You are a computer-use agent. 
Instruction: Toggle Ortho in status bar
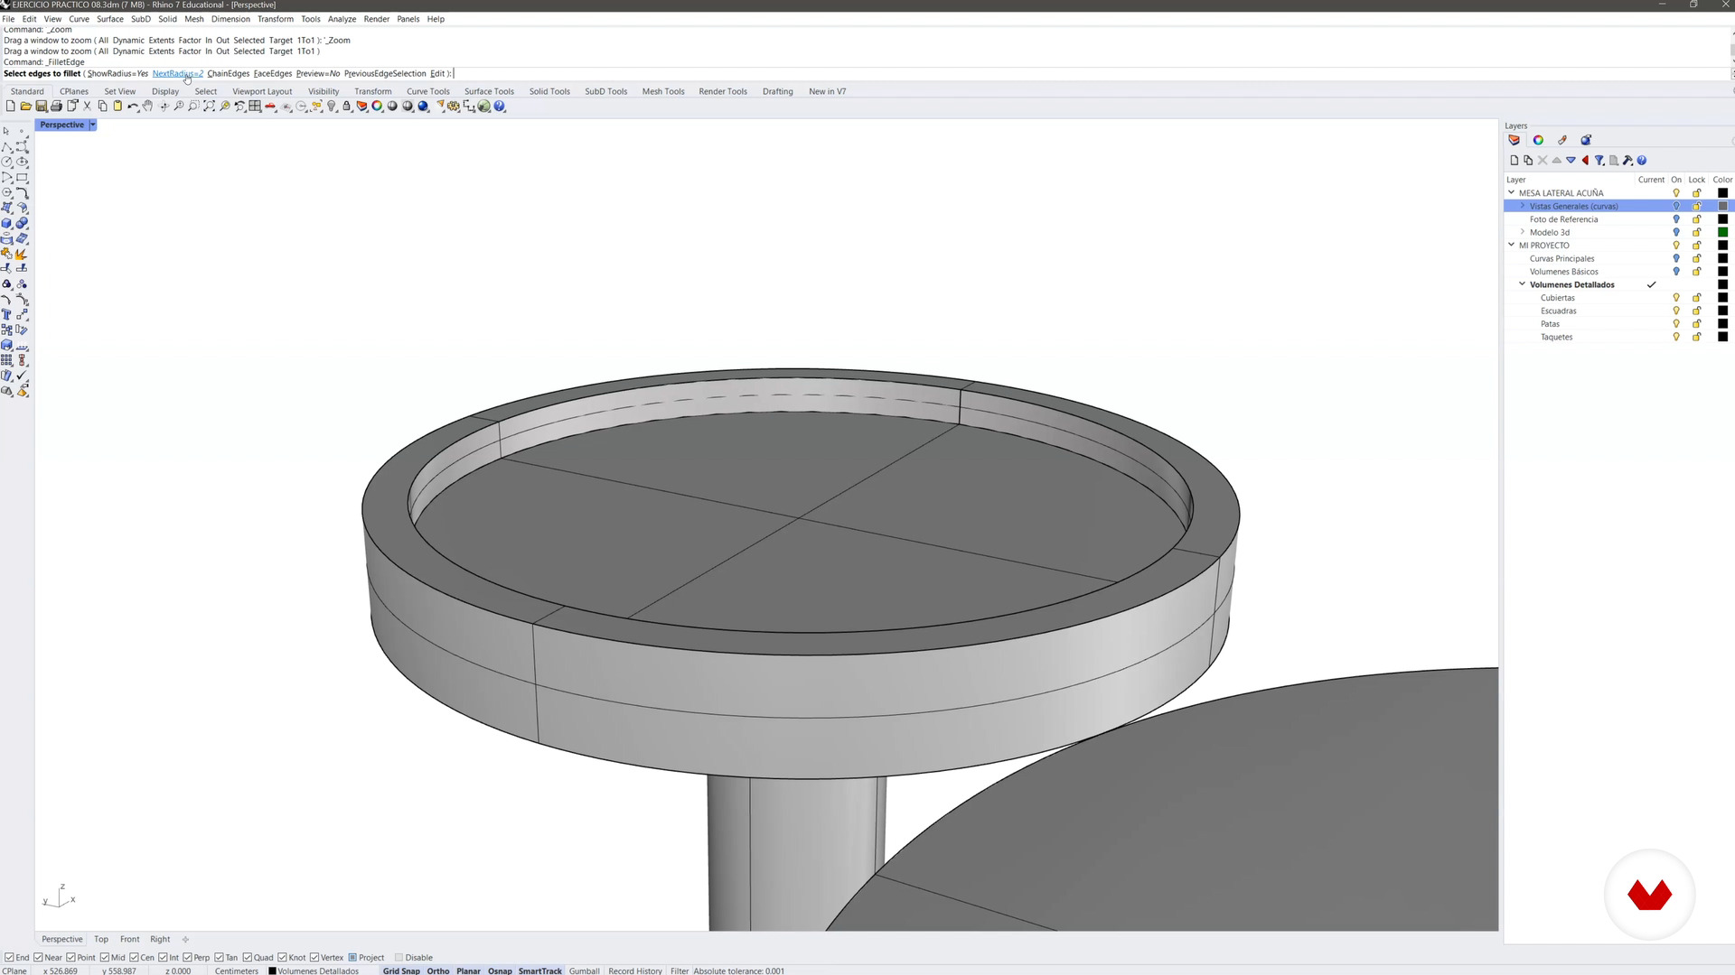[438, 970]
